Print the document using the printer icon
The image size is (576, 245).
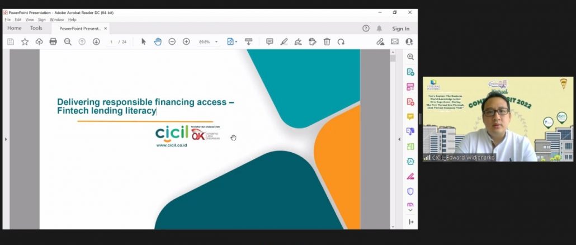[53, 42]
